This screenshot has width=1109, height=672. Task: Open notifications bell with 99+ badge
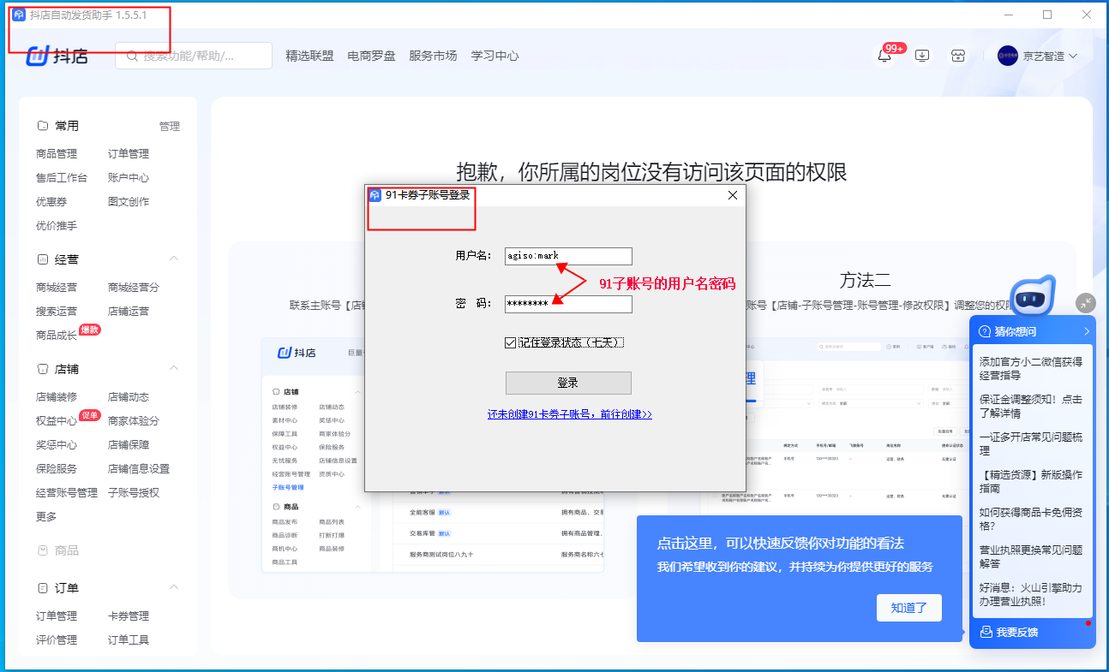(x=884, y=56)
